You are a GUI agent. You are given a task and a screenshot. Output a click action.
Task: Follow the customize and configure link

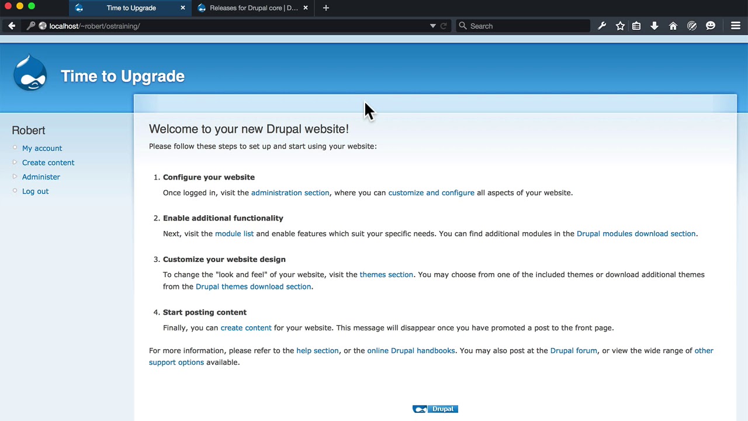(431, 192)
